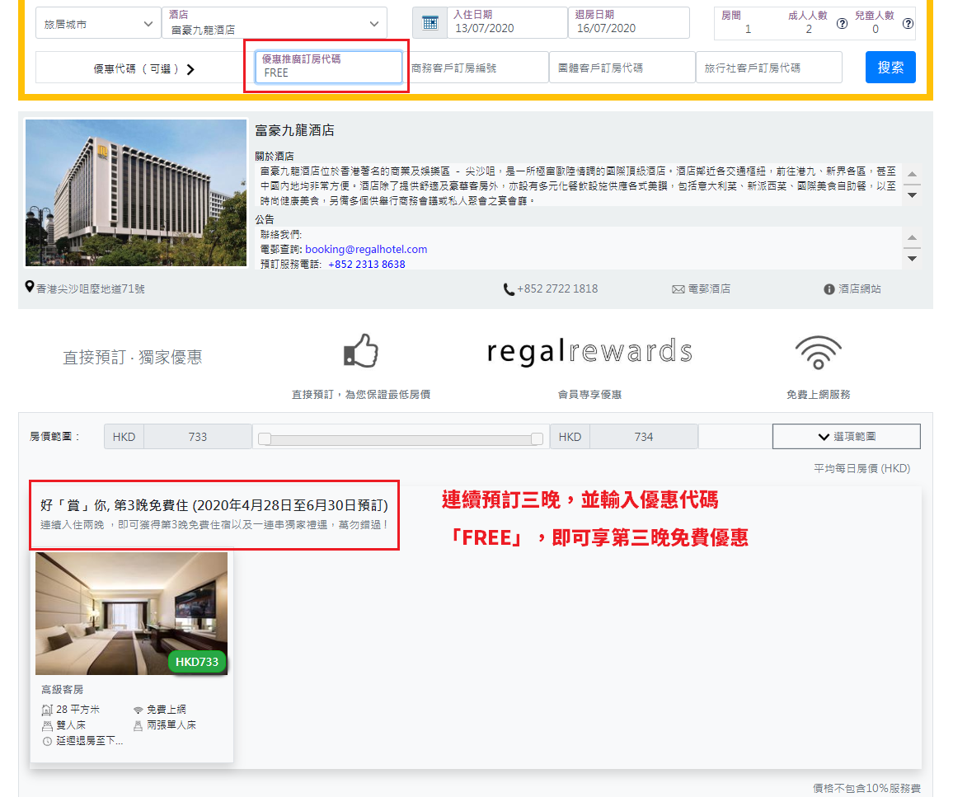
Task: Click the green HKD733 price badge
Action: [x=197, y=662]
